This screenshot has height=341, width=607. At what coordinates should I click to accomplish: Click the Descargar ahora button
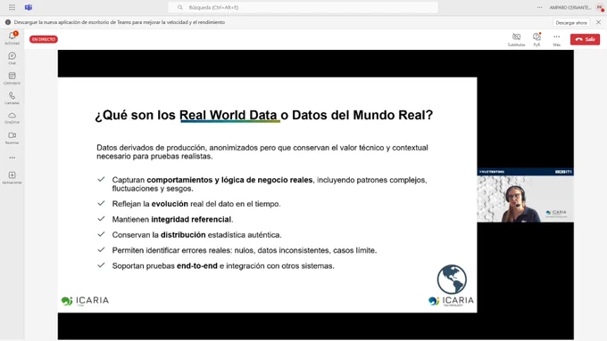click(x=571, y=23)
